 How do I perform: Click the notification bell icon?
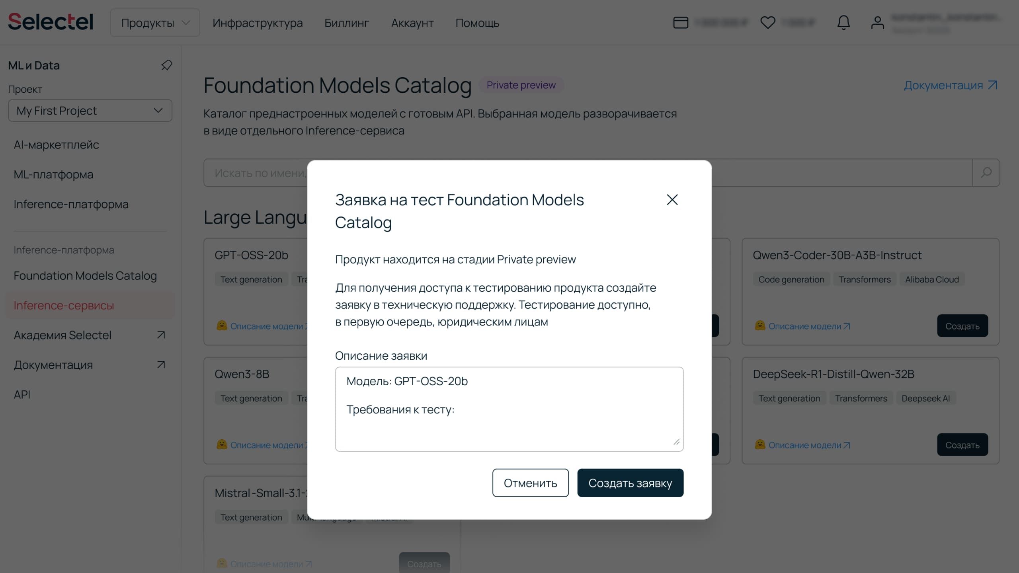(x=843, y=23)
